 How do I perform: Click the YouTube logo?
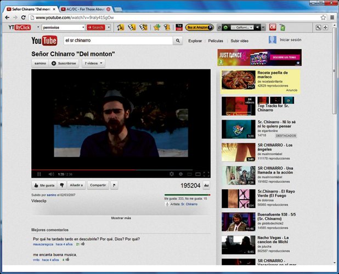[44, 40]
